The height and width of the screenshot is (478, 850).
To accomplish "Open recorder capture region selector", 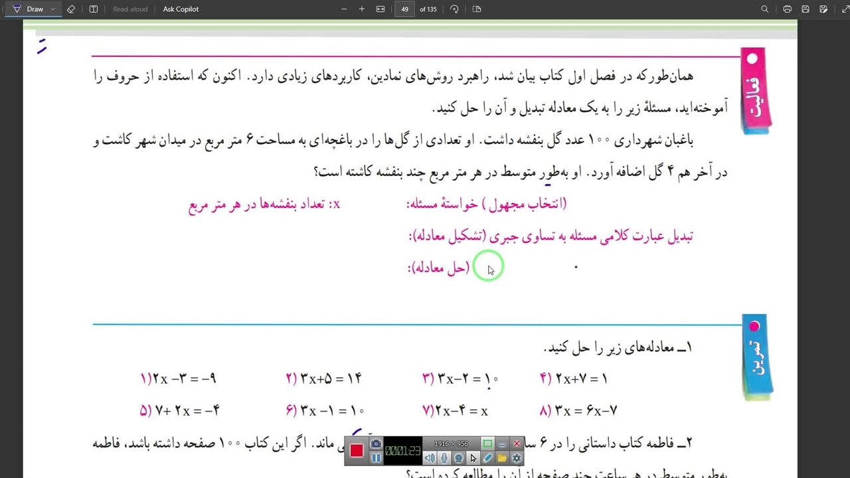I will [487, 444].
